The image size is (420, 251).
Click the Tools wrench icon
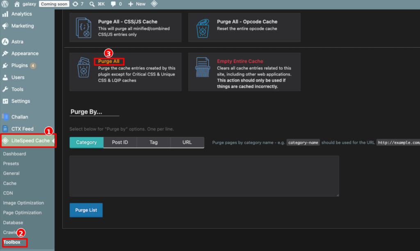[x=5, y=89]
